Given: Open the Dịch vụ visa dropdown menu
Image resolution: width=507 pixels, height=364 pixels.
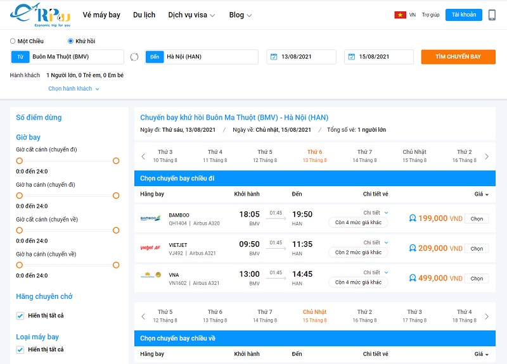Looking at the screenshot, I should (x=191, y=15).
